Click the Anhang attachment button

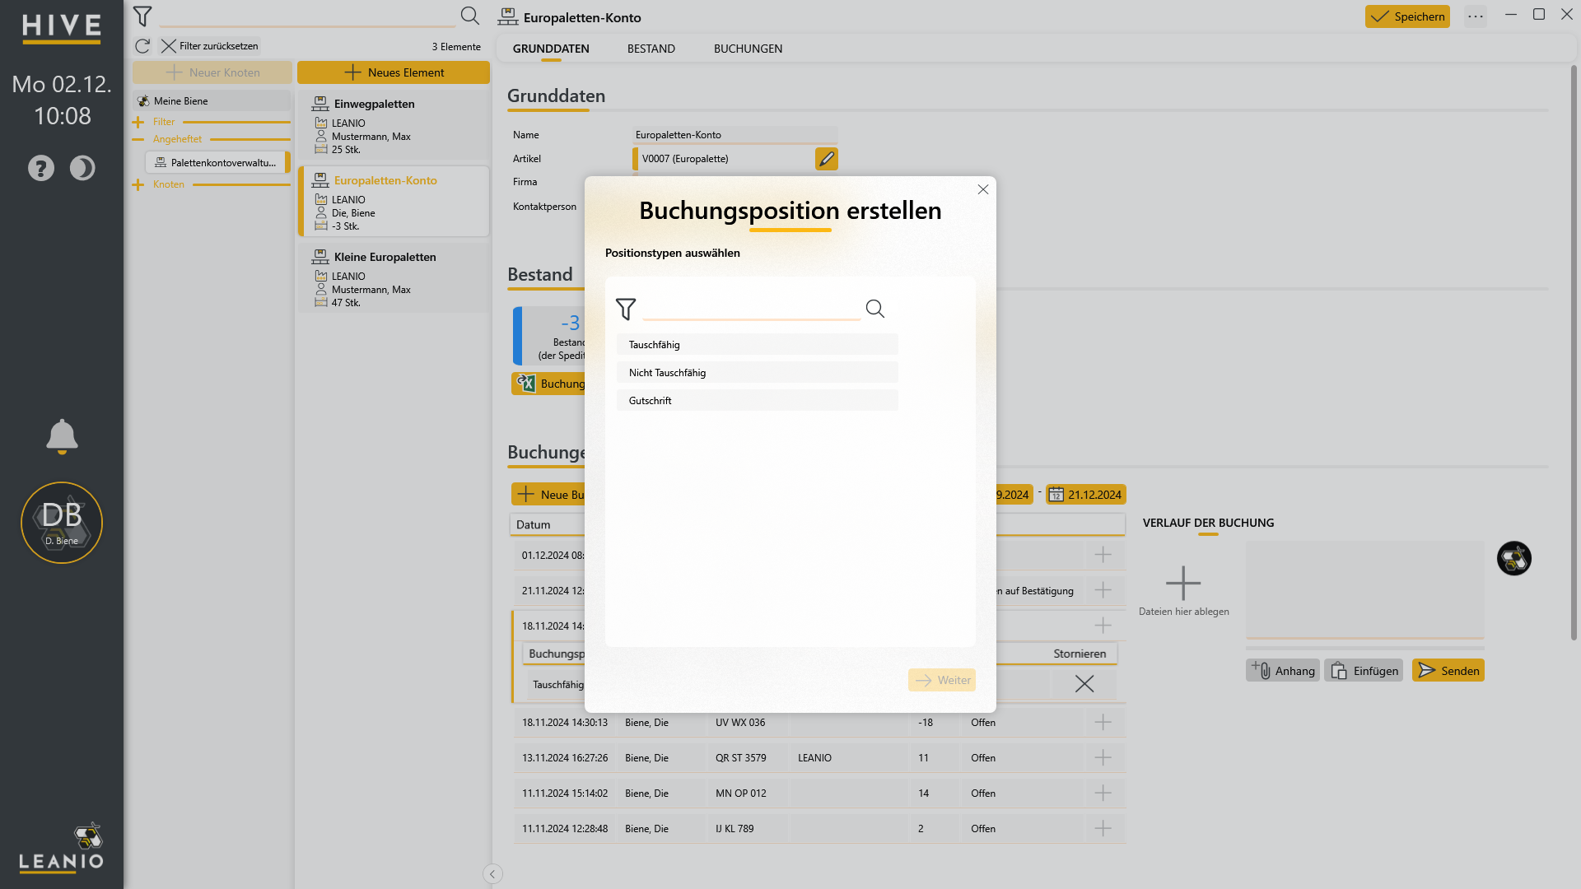(1283, 671)
